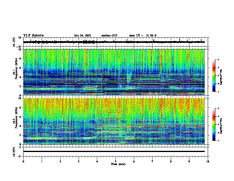The height and width of the screenshot is (181, 234).
Task: Select the "start UT = 12:30:0" text
Action: [143, 35]
